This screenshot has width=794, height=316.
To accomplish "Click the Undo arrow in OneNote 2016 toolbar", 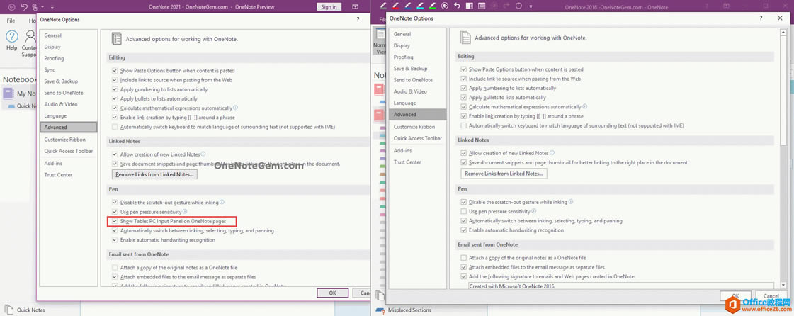I will pos(458,6).
